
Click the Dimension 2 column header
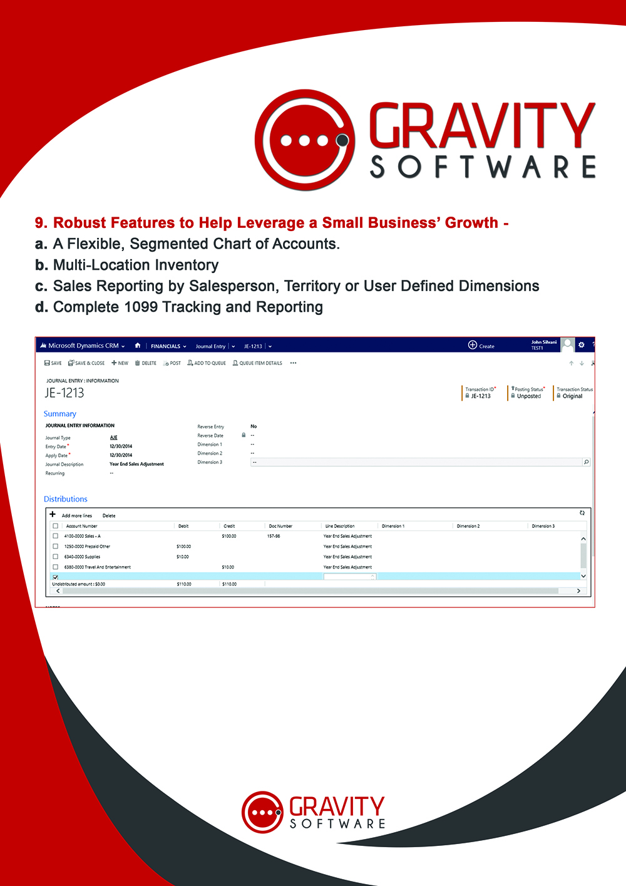click(468, 526)
